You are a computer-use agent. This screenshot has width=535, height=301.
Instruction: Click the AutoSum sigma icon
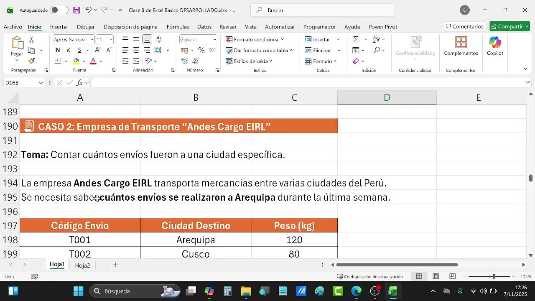356,39
